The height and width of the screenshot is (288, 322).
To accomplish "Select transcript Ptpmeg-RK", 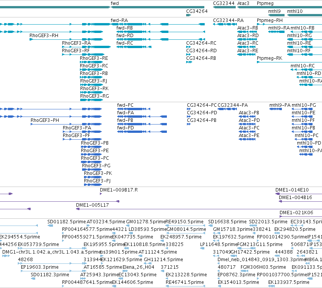I will [x=289, y=62].
